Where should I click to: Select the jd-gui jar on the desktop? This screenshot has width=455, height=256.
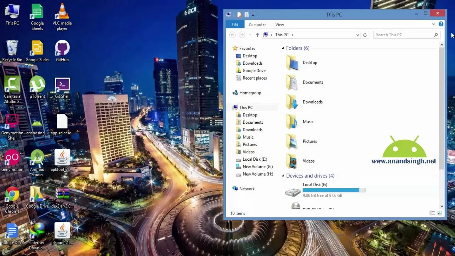click(x=62, y=234)
